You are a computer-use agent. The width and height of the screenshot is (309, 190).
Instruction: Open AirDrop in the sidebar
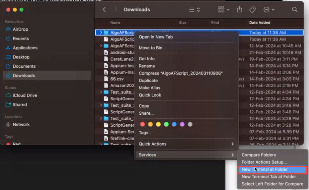(20, 29)
